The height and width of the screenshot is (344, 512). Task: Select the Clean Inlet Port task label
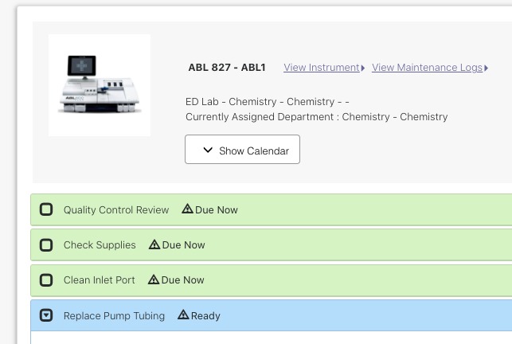click(x=99, y=280)
